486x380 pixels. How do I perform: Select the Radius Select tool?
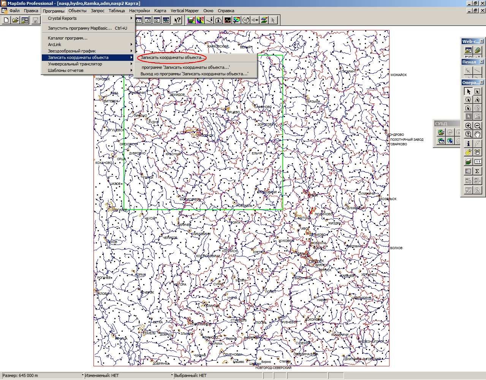pos(468,100)
